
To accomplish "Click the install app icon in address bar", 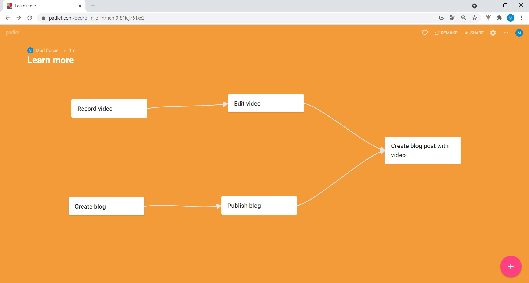I will tap(441, 18).
